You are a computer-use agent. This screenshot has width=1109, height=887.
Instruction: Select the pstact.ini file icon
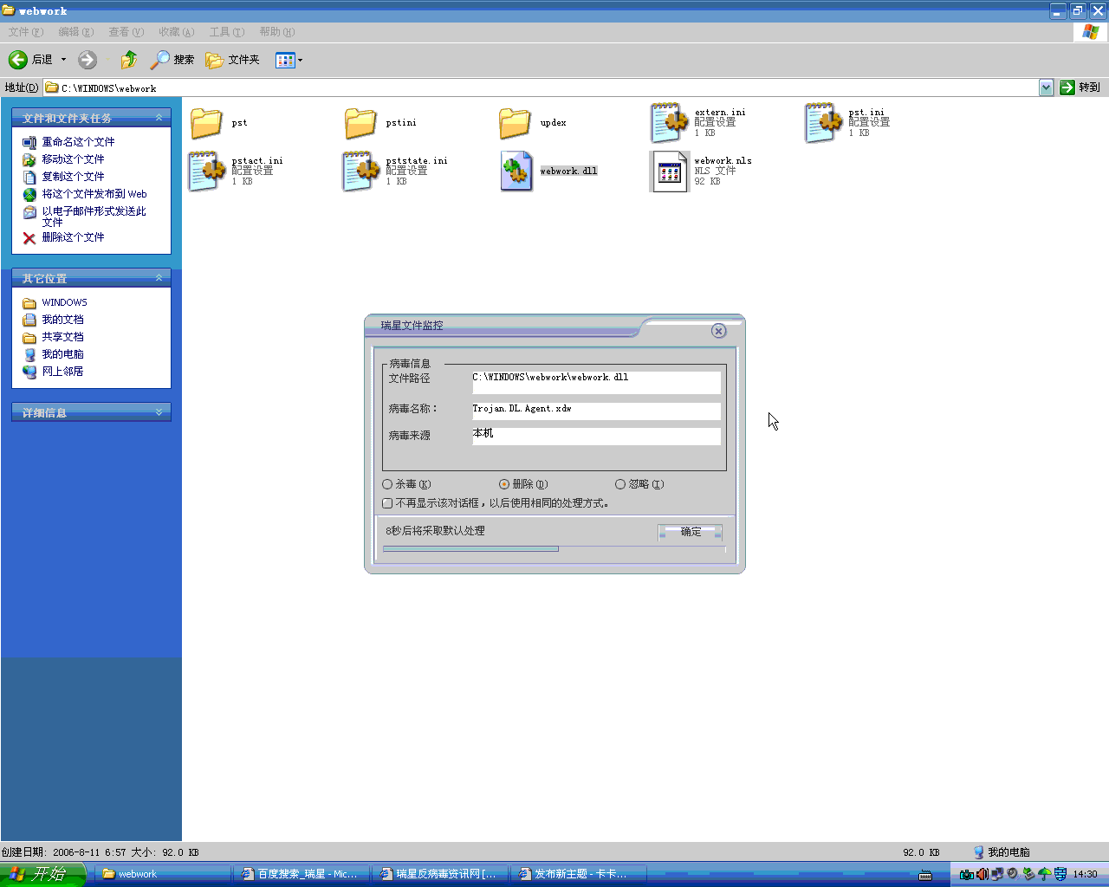(x=206, y=172)
